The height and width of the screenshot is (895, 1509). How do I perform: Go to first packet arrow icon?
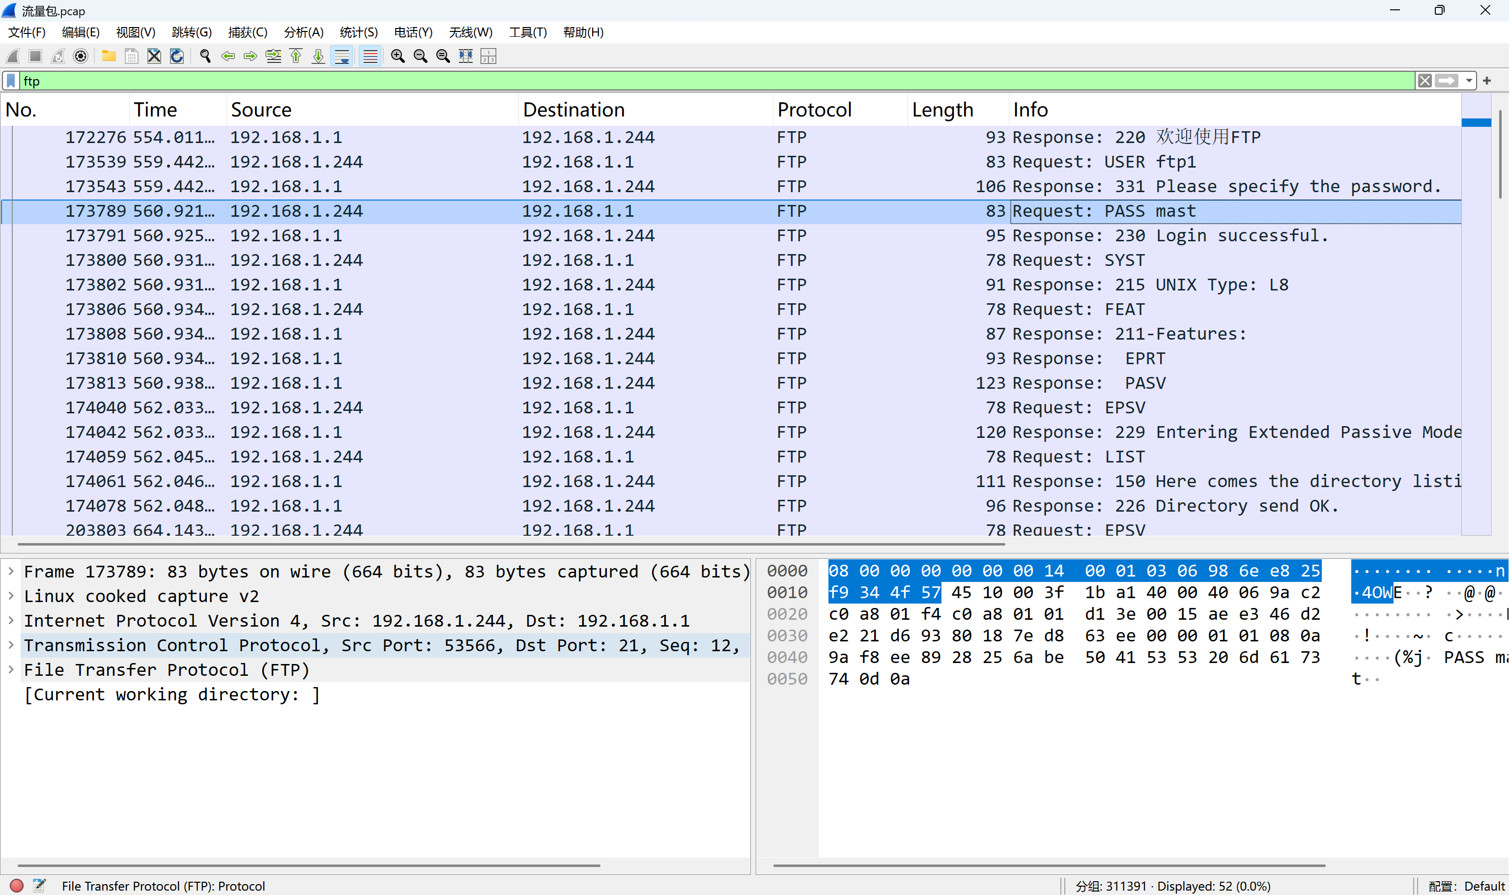click(296, 56)
